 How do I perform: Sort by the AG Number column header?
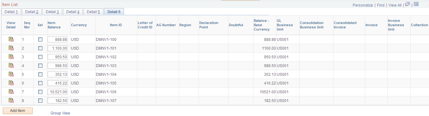tap(166, 25)
